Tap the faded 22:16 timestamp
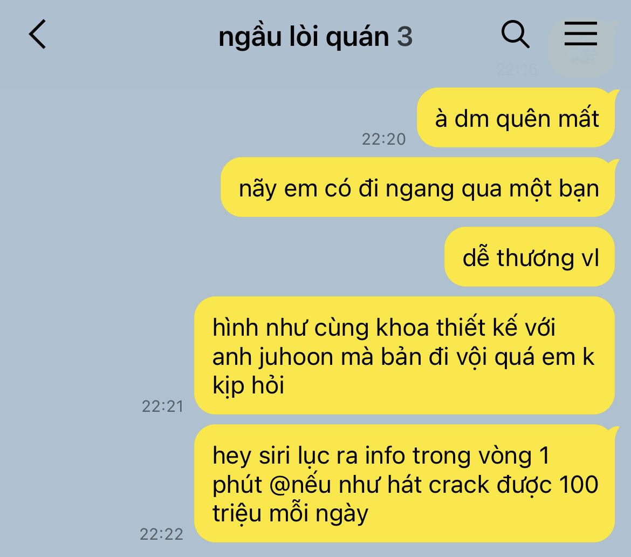 click(517, 70)
